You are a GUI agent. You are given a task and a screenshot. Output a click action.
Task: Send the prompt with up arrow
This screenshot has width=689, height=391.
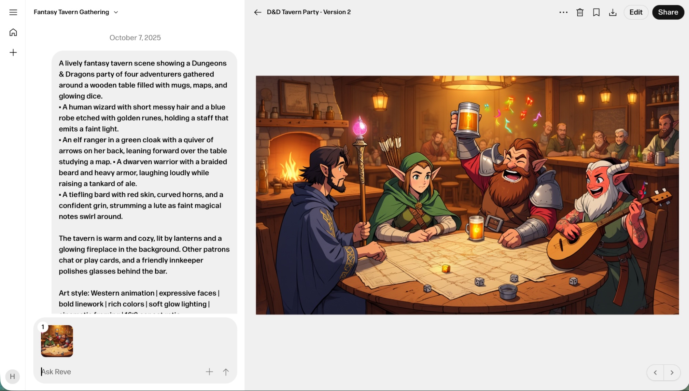coord(226,372)
